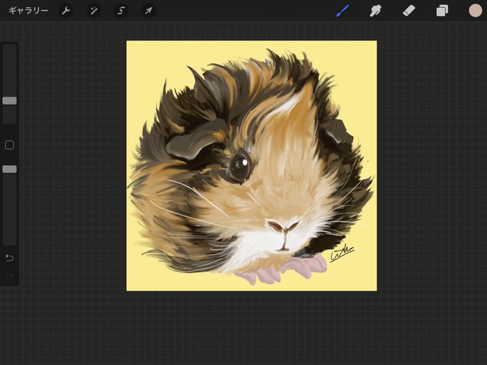This screenshot has height=365, width=487.
Task: Activate the Selection S-shaped tool
Action: point(121,11)
